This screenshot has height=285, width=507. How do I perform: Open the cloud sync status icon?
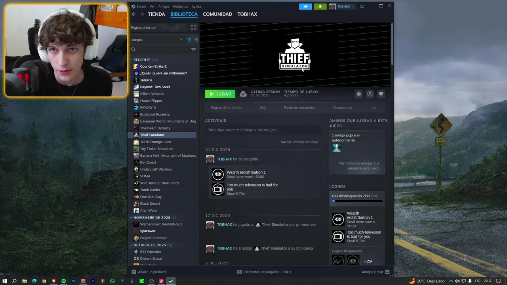click(243, 94)
